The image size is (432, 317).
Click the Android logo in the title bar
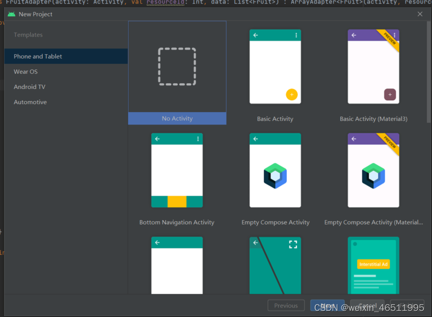pos(11,14)
